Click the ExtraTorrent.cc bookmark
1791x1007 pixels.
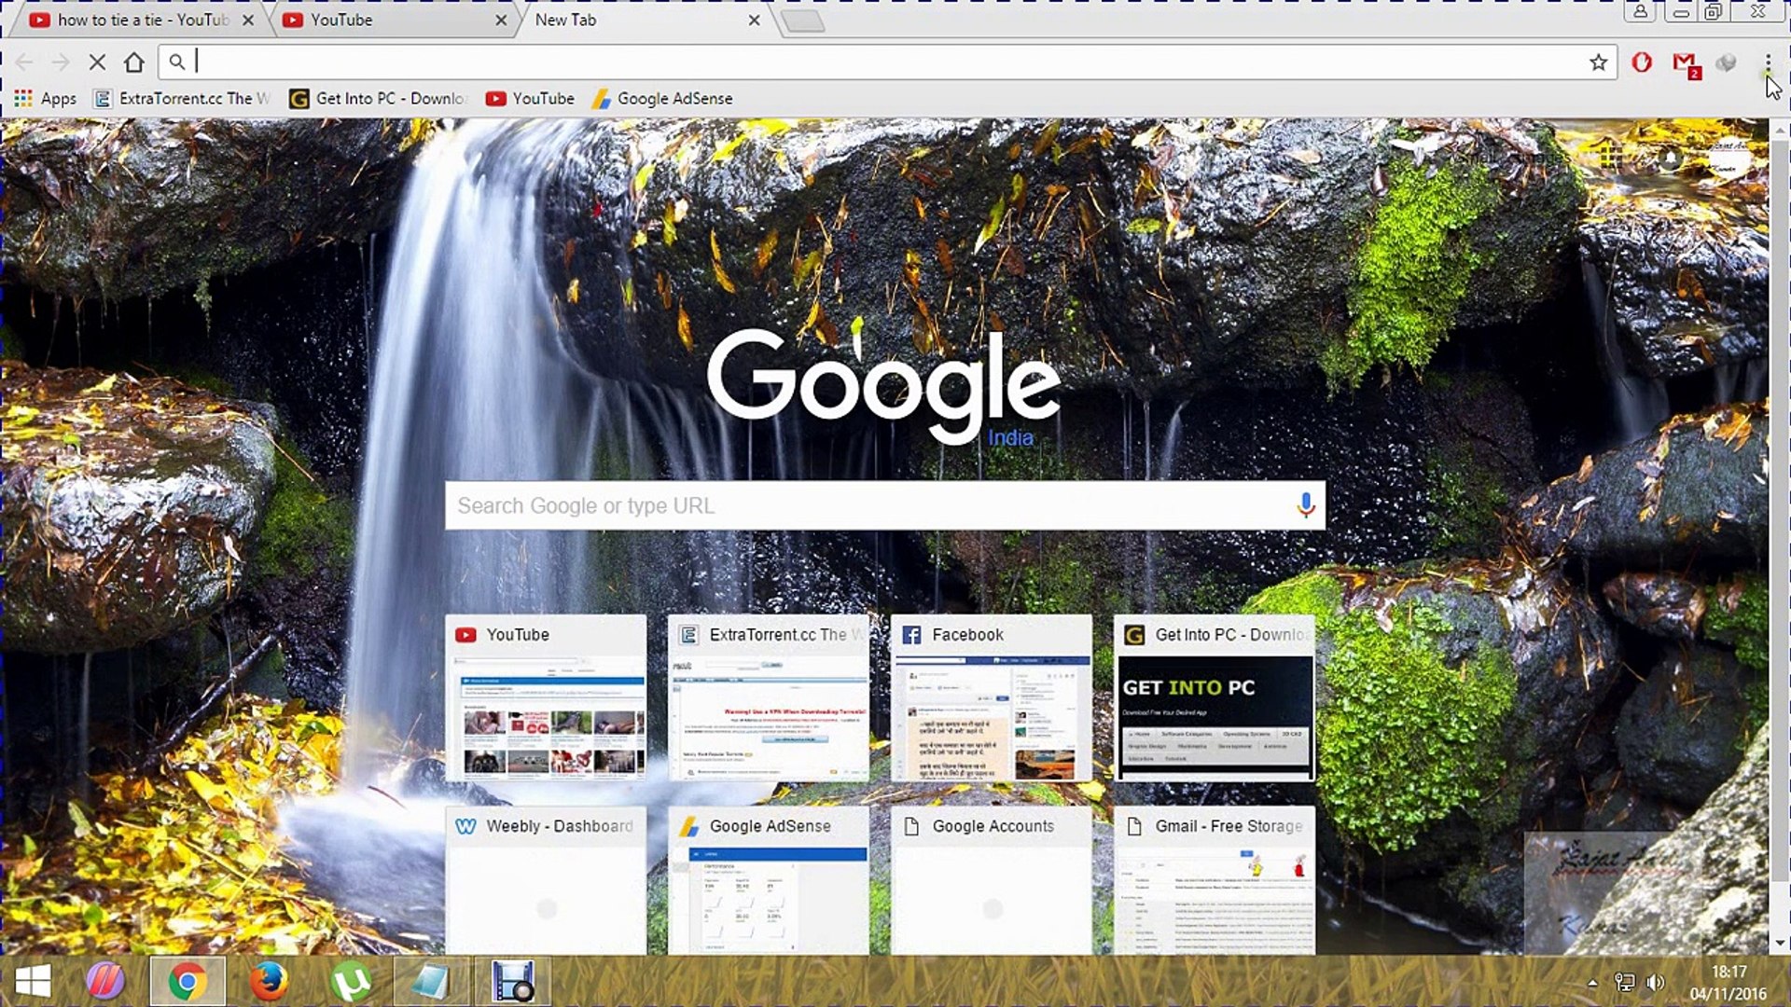pyautogui.click(x=182, y=98)
